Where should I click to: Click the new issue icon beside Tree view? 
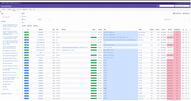click(x=174, y=13)
